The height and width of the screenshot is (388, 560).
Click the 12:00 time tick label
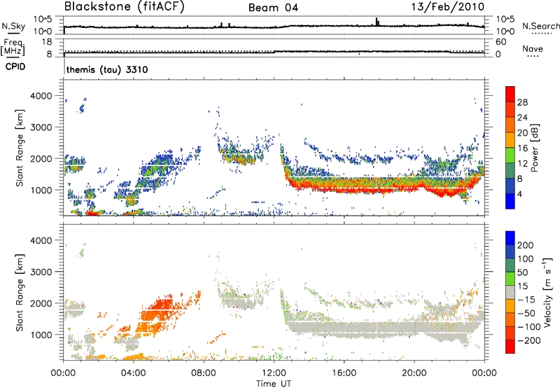(274, 373)
